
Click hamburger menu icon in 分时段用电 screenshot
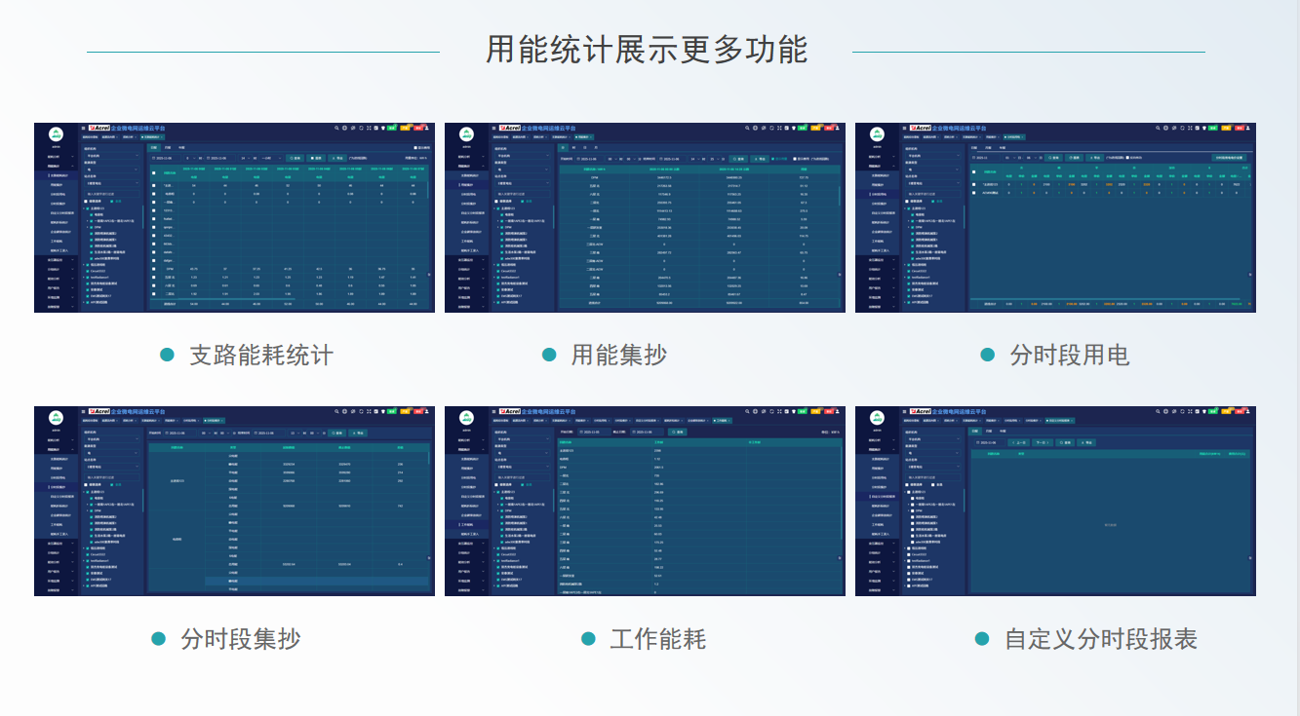tap(903, 128)
